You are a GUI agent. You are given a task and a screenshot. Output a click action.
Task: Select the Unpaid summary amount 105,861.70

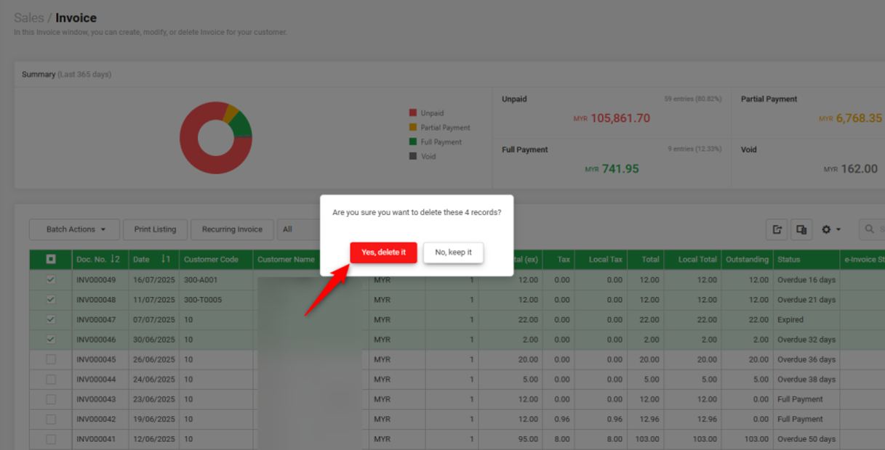coord(620,118)
